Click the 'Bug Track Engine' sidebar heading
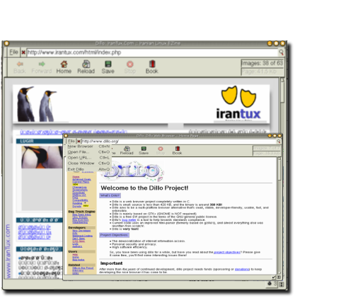Image resolution: width=341 pixels, height=298 pixels. click(82, 212)
